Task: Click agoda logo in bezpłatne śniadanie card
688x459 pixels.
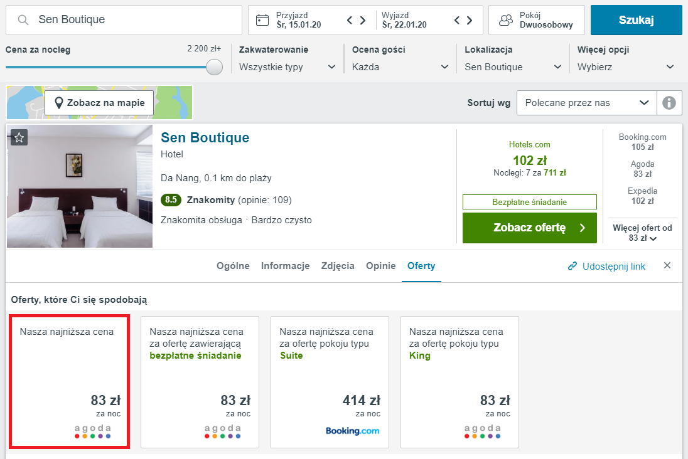Action: [x=222, y=431]
